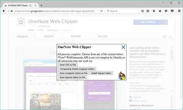183x110 pixels.
Task: Select the OneNote Web Clipper browser tab
Action: pyautogui.click(x=20, y=5)
